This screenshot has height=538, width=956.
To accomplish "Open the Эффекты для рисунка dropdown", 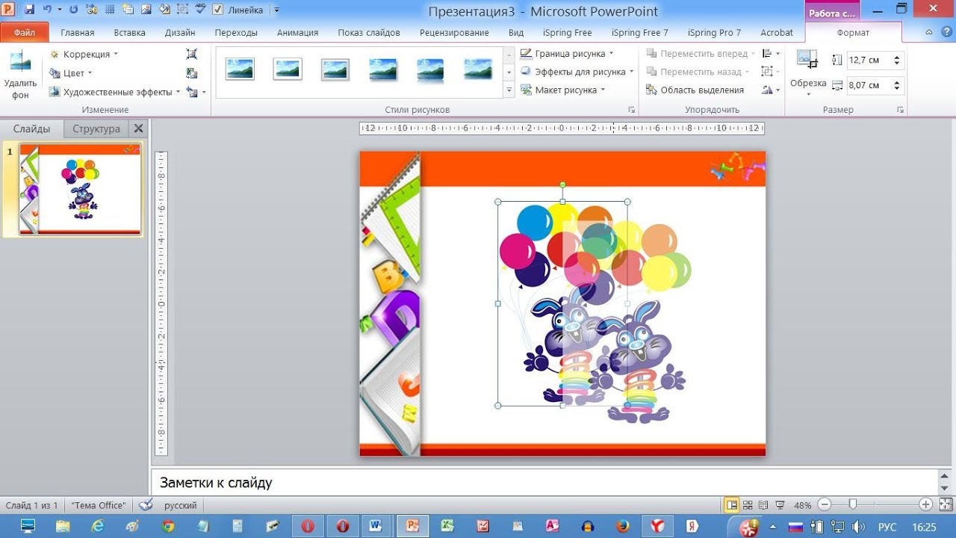I will click(x=577, y=72).
